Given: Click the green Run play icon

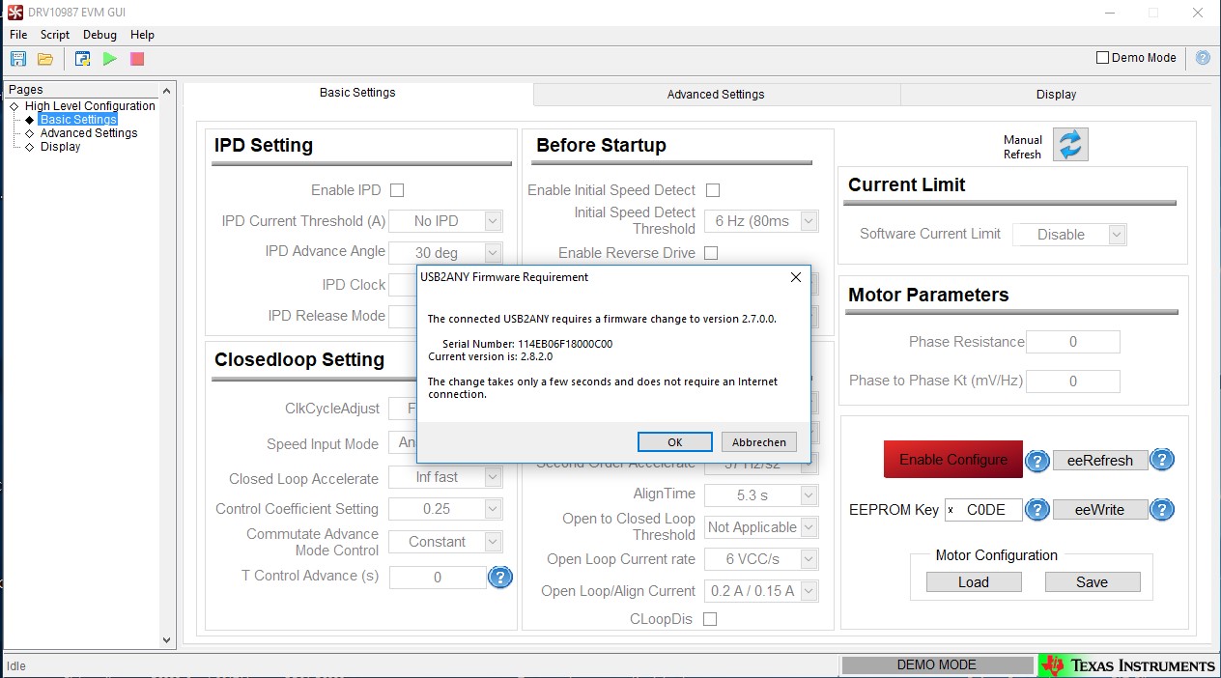Looking at the screenshot, I should [x=110, y=59].
